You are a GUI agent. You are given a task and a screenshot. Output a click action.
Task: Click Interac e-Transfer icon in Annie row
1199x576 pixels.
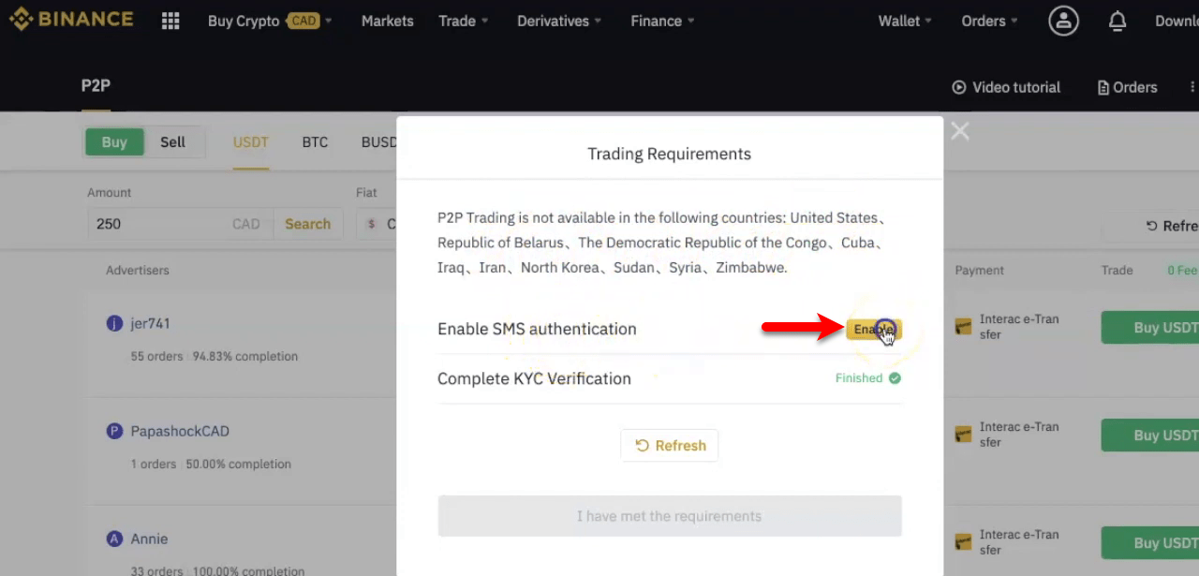pos(963,542)
